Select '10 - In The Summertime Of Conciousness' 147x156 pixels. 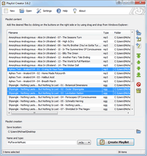pos(69,49)
